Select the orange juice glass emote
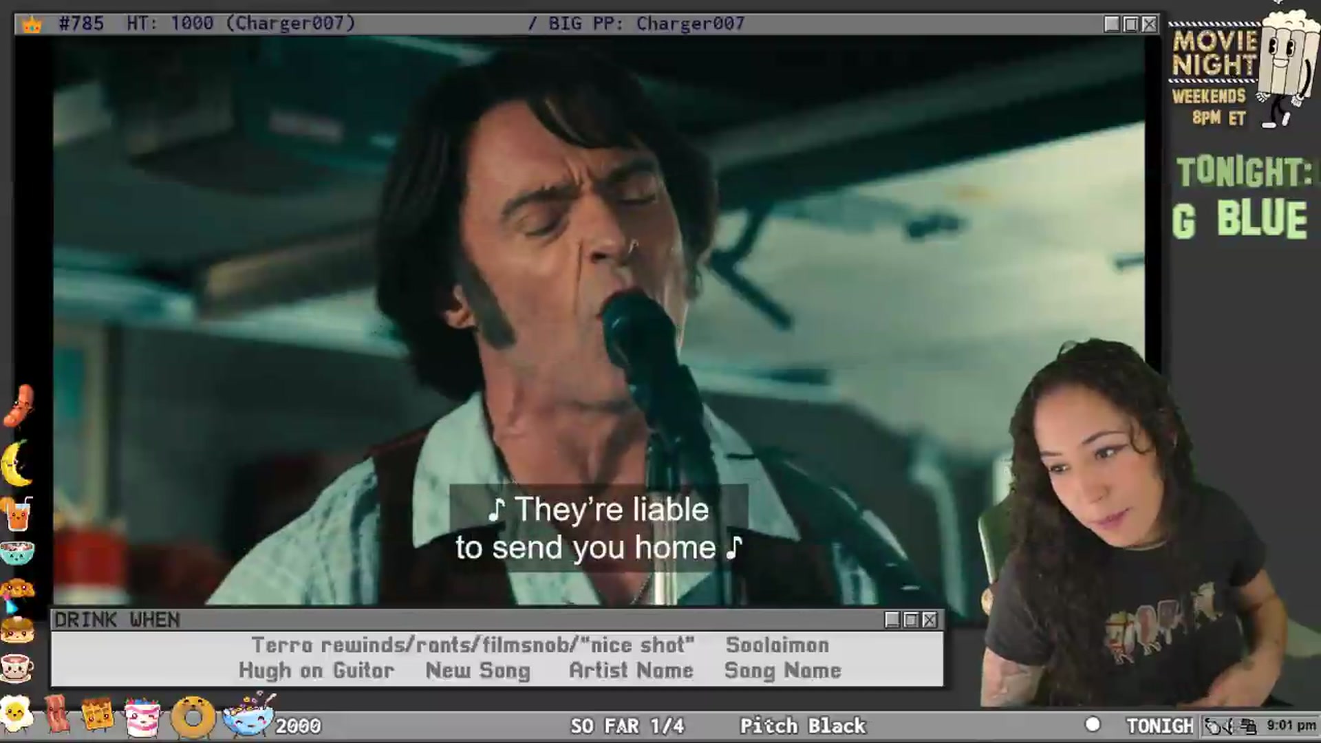Screen dimensions: 1321x743 click(x=17, y=514)
